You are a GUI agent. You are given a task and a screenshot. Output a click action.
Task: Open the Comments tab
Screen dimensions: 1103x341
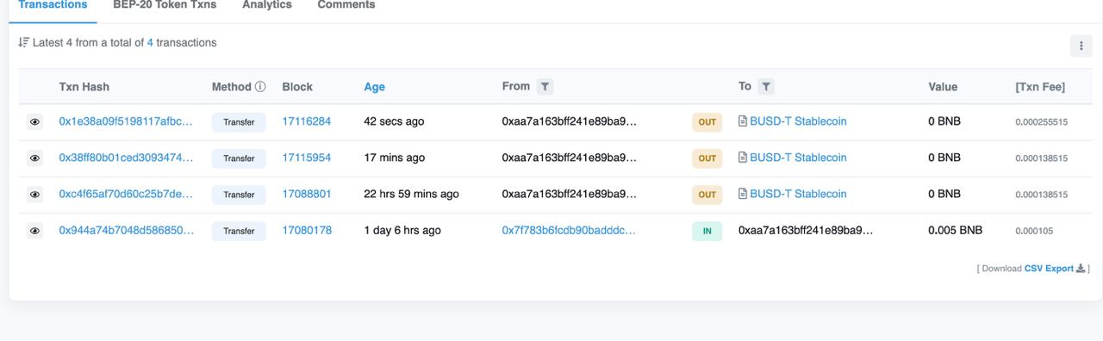(x=346, y=5)
